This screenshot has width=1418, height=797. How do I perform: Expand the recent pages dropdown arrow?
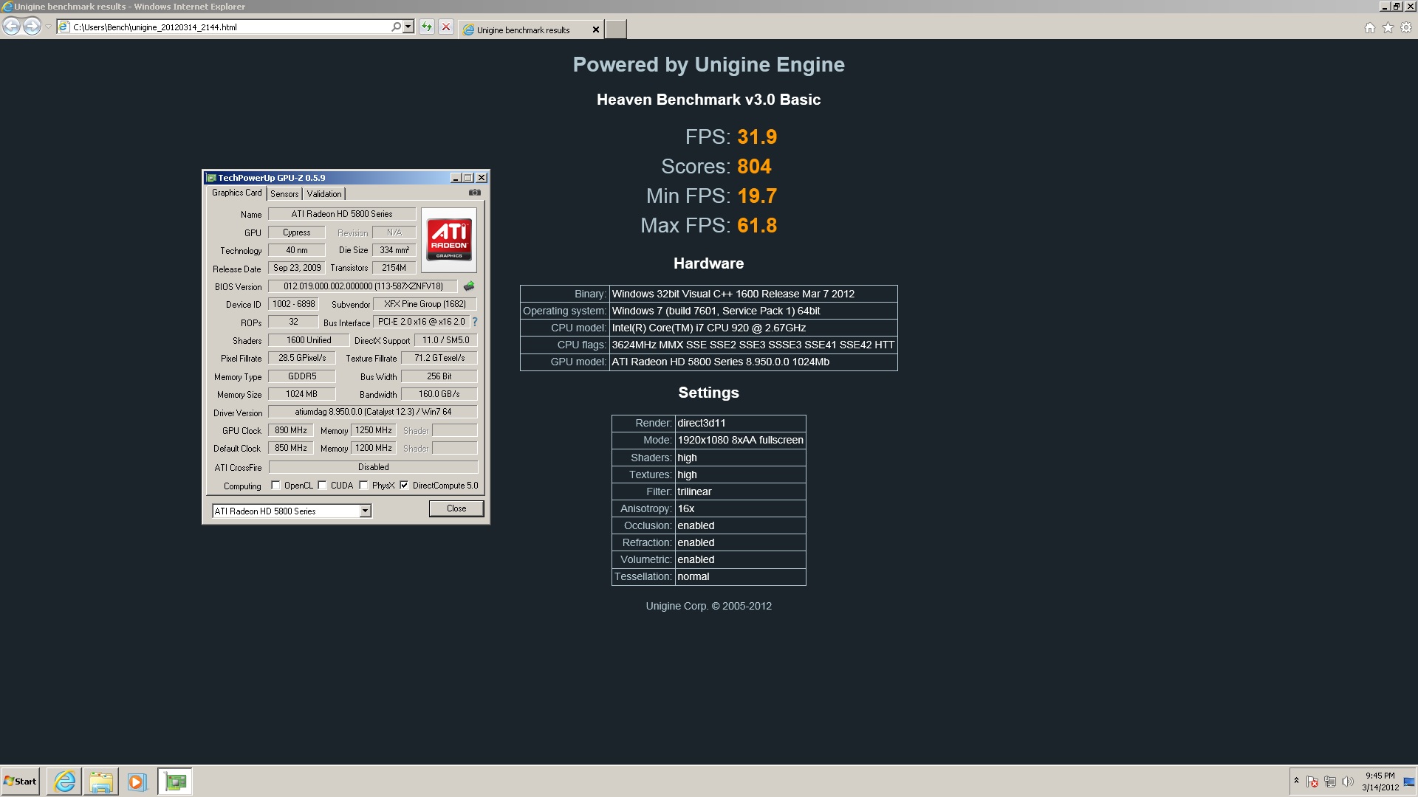48,27
